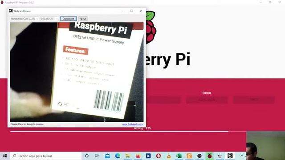The width and height of the screenshot is (285, 160).
Task: Open the 640x480 resolution dropdown
Action: (x=49, y=19)
